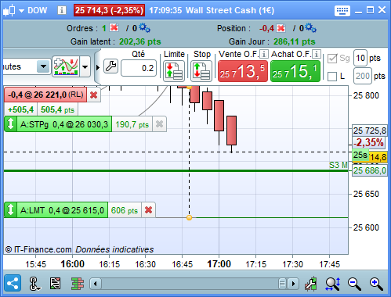The width and height of the screenshot is (391, 297).
Task: Click the A:LMT 0,4 @ 25 615,0 order label
Action: 62,210
